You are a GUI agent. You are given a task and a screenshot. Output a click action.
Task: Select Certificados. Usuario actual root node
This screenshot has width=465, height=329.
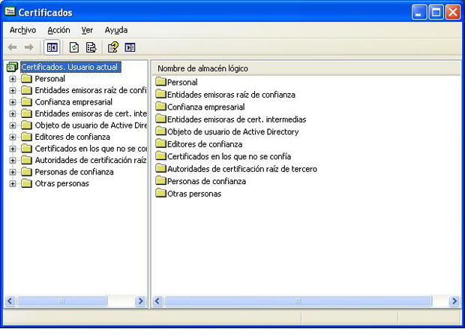click(70, 67)
